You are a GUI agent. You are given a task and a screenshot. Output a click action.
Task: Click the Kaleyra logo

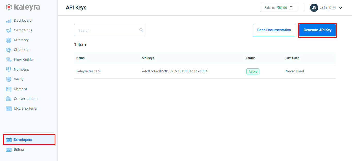(x=23, y=7)
